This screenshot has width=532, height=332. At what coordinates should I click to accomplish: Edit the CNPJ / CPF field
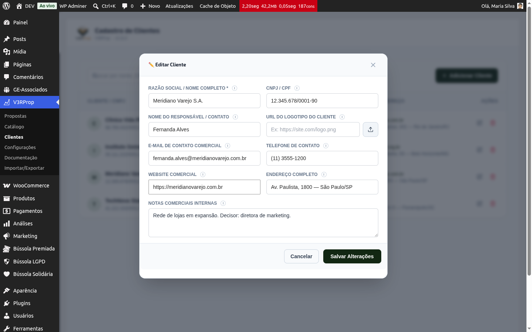[x=322, y=101]
